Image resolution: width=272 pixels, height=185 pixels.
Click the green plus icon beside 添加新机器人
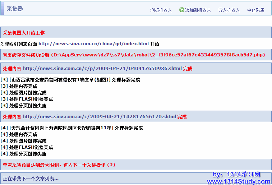[182, 10]
